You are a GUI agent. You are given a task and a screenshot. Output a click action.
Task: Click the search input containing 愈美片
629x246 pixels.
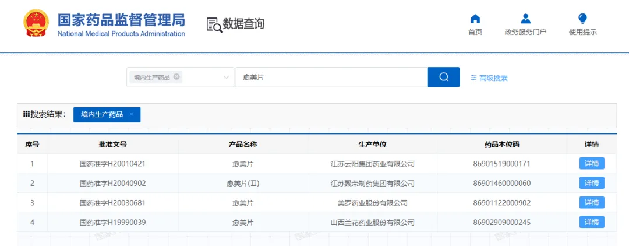[331, 77]
